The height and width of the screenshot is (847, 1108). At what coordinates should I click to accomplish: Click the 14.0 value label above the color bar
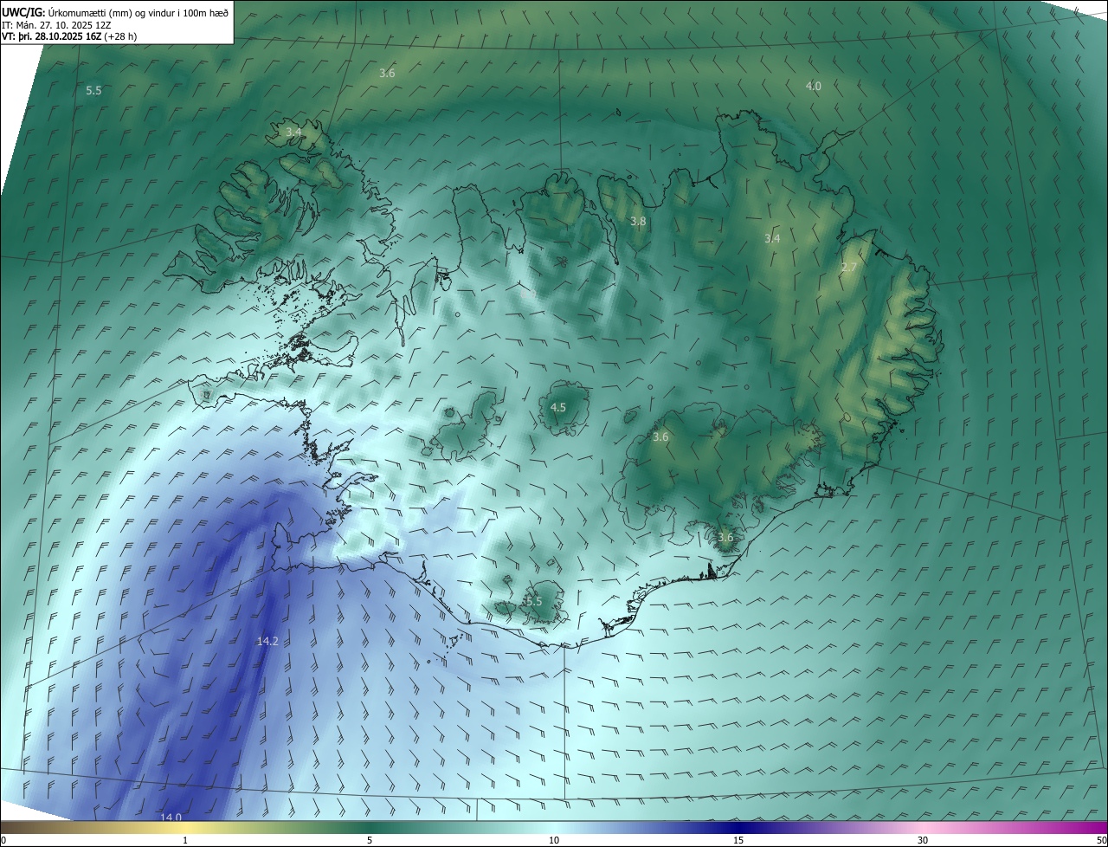click(171, 818)
